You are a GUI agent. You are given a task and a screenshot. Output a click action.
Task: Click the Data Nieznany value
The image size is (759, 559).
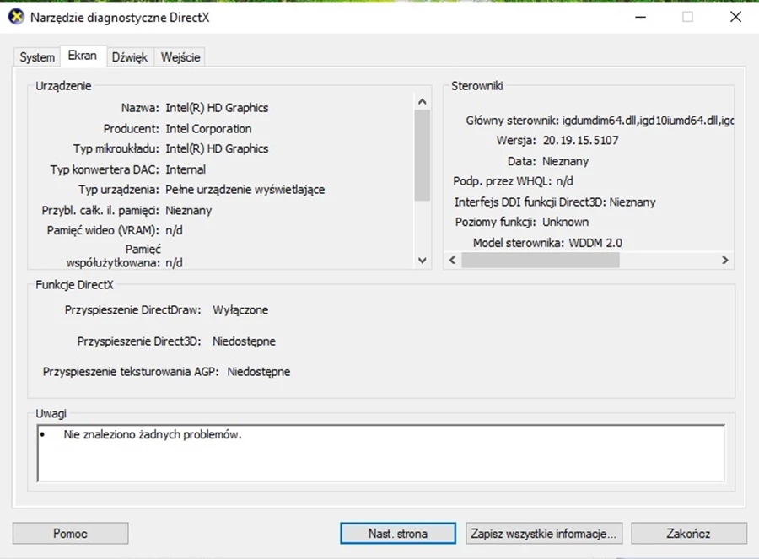pyautogui.click(x=565, y=161)
